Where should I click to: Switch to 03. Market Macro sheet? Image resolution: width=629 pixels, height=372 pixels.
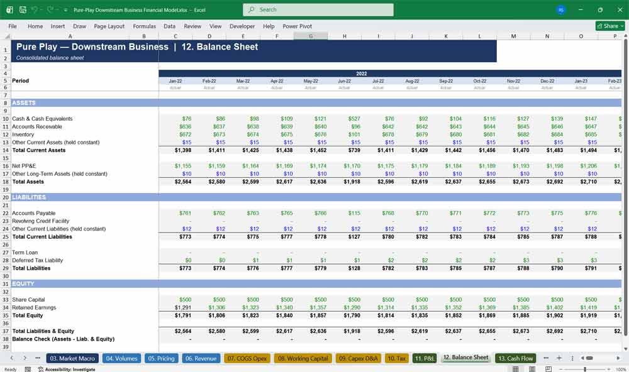point(72,358)
